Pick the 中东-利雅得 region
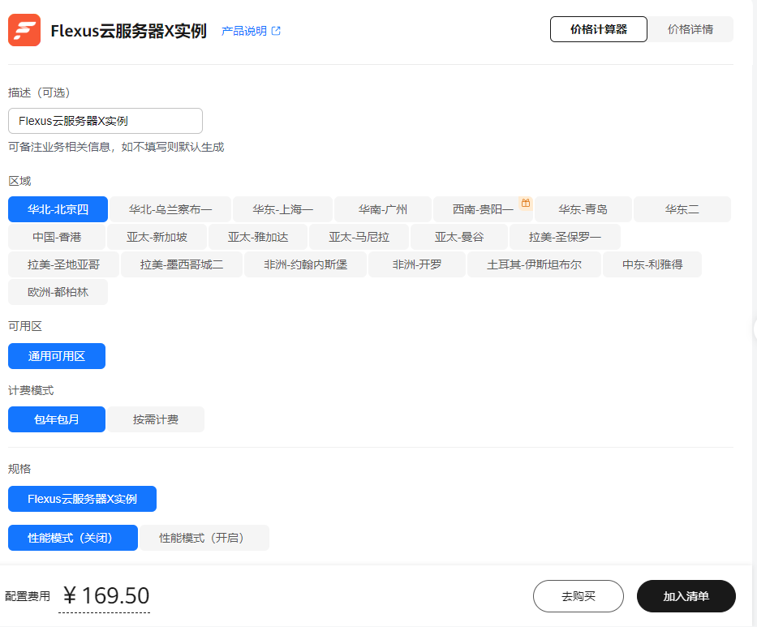This screenshot has width=757, height=627. pos(652,264)
